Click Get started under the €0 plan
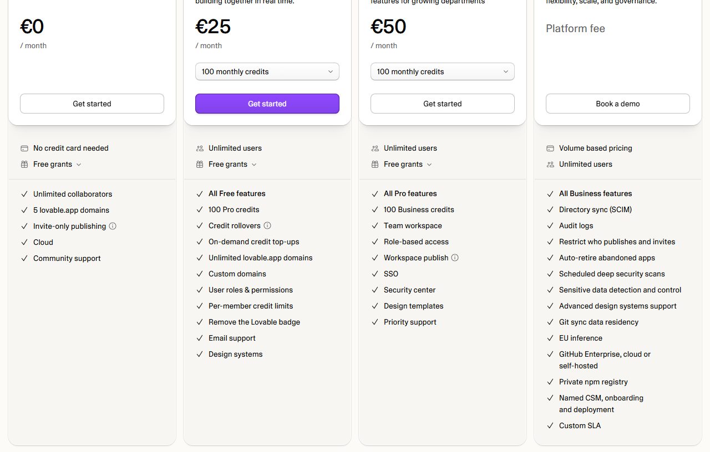The image size is (710, 452). (x=92, y=104)
